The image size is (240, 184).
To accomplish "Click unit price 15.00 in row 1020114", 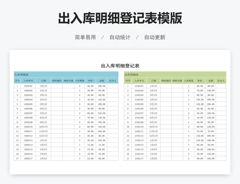I will pyautogui.click(x=90, y=145).
